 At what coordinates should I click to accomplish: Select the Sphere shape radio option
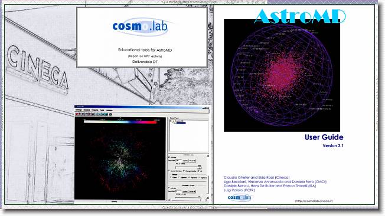click(203, 178)
